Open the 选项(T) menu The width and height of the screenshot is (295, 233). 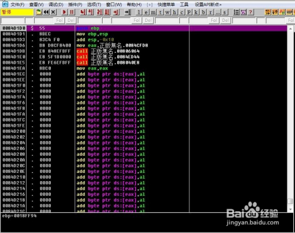(x=94, y=4)
